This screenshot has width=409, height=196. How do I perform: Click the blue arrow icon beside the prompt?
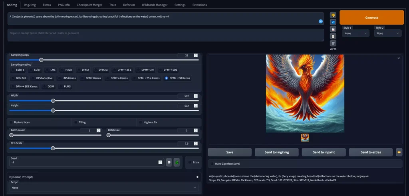click(x=333, y=22)
